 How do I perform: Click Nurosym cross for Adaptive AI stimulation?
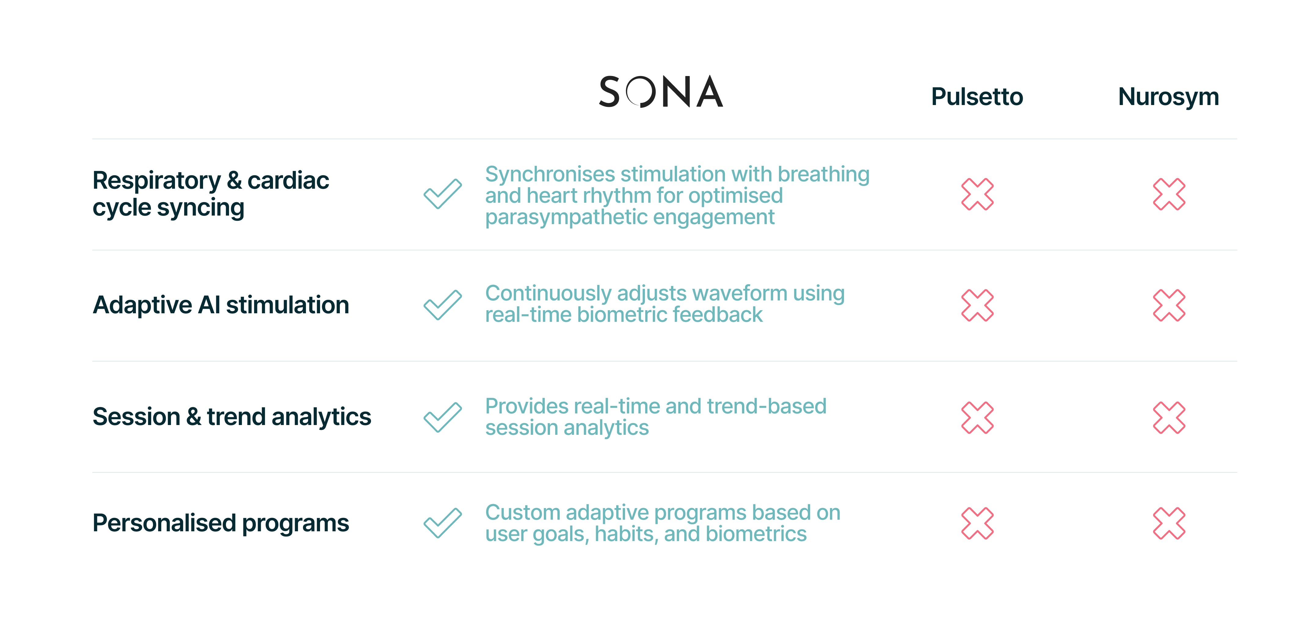coord(1169,305)
